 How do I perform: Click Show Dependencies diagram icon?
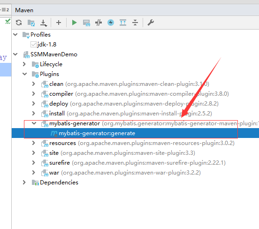[x=123, y=23]
